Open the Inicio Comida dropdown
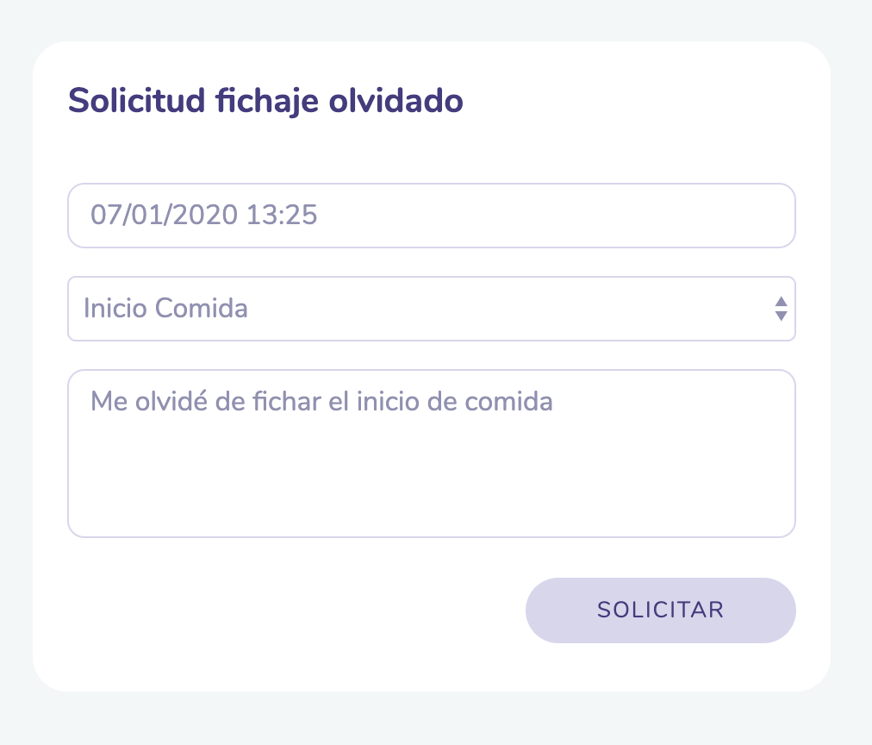 click(431, 309)
